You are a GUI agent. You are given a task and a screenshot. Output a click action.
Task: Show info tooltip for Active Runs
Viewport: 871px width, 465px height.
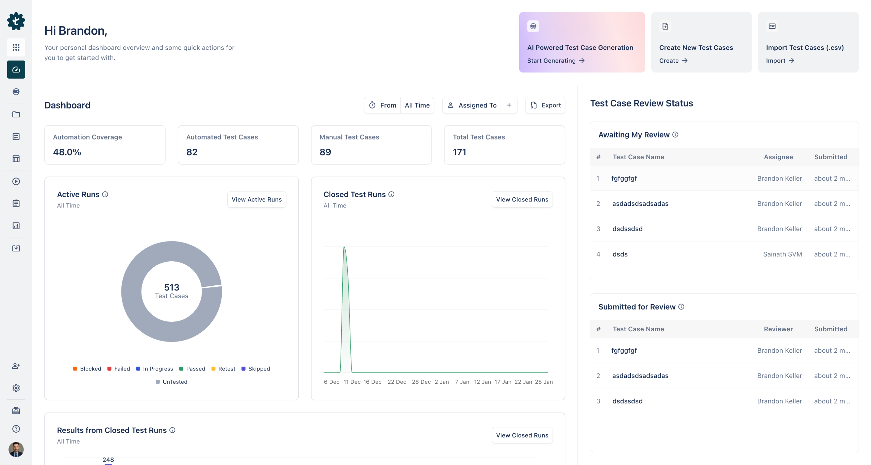click(x=105, y=194)
